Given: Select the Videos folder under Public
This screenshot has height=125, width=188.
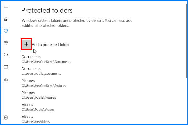Looking at the screenshot, I should pos(27,105).
